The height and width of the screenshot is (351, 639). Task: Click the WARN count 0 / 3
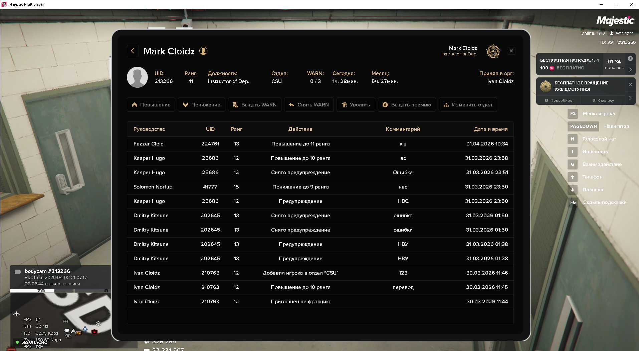point(315,81)
